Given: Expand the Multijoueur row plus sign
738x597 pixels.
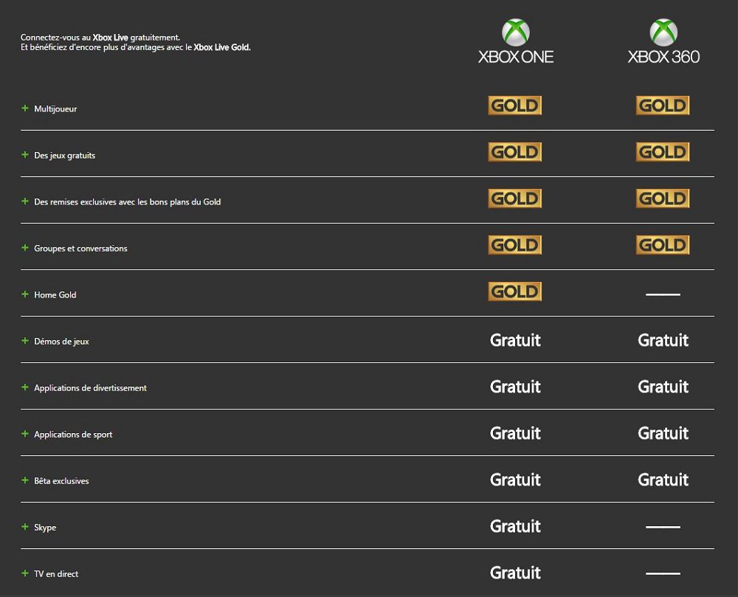Looking at the screenshot, I should pyautogui.click(x=25, y=108).
